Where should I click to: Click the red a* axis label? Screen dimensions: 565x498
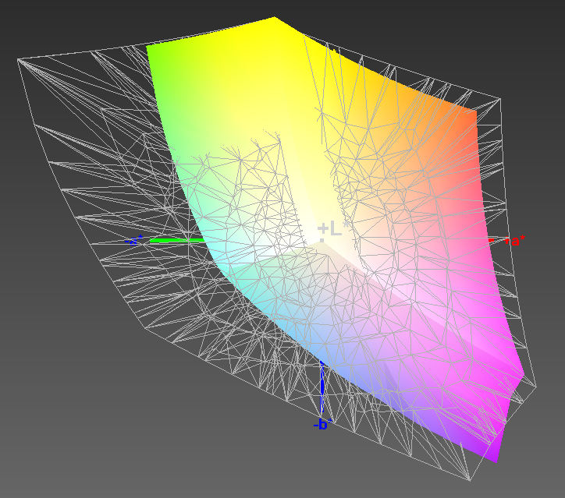pyautogui.click(x=515, y=240)
